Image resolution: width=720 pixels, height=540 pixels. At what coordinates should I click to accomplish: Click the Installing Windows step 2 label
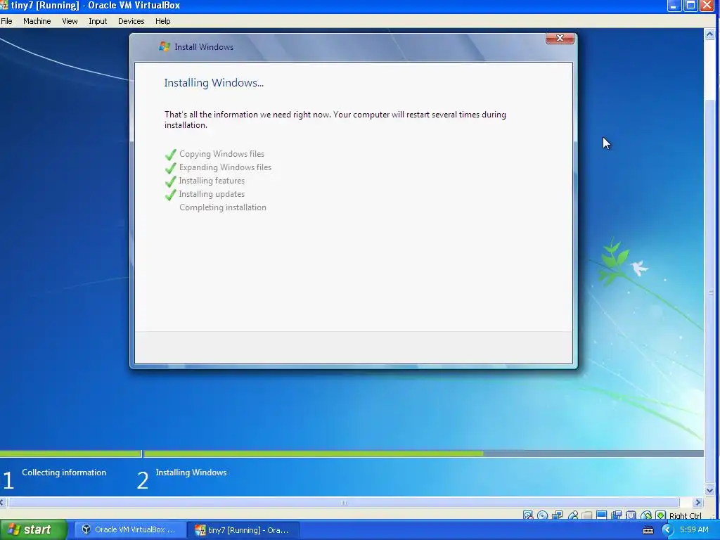tap(191, 472)
